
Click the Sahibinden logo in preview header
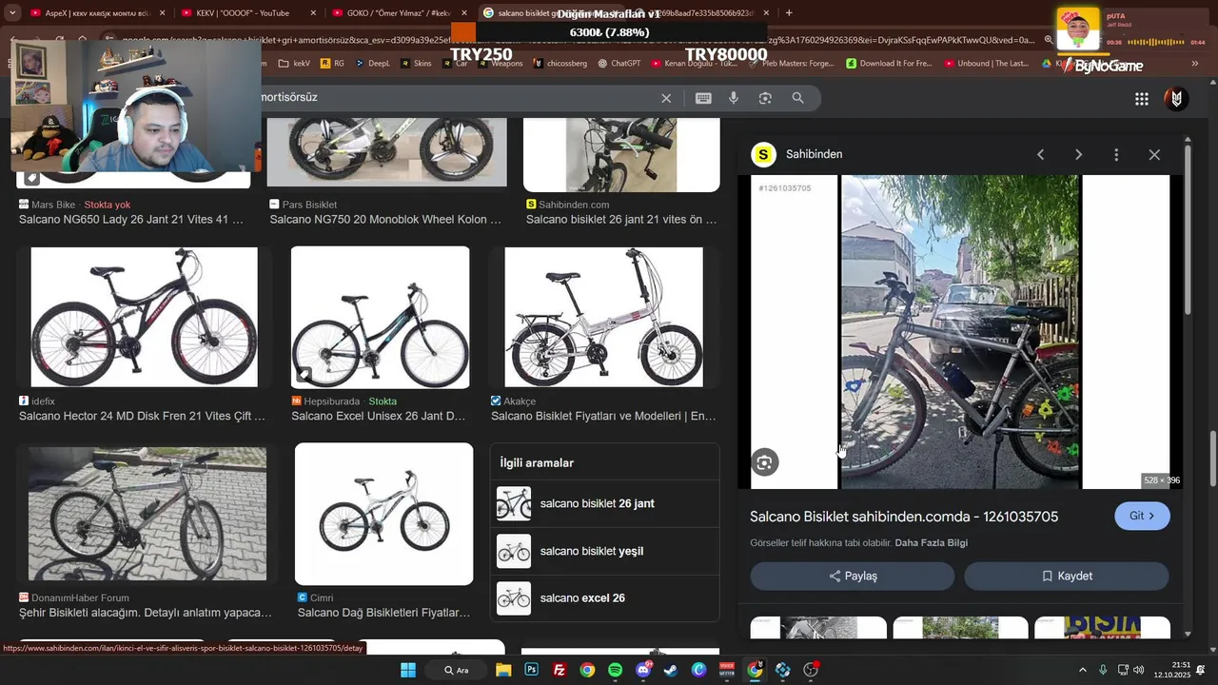pos(763,154)
